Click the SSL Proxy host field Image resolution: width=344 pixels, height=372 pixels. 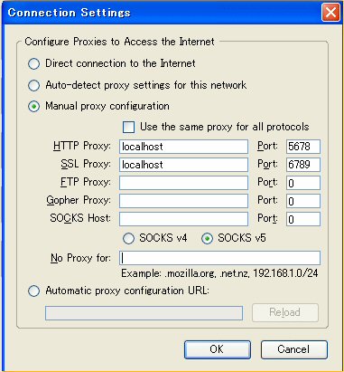[183, 165]
